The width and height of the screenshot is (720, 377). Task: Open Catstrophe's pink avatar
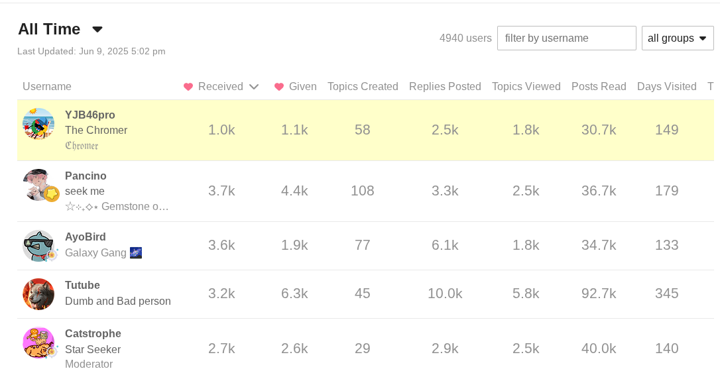(38, 343)
